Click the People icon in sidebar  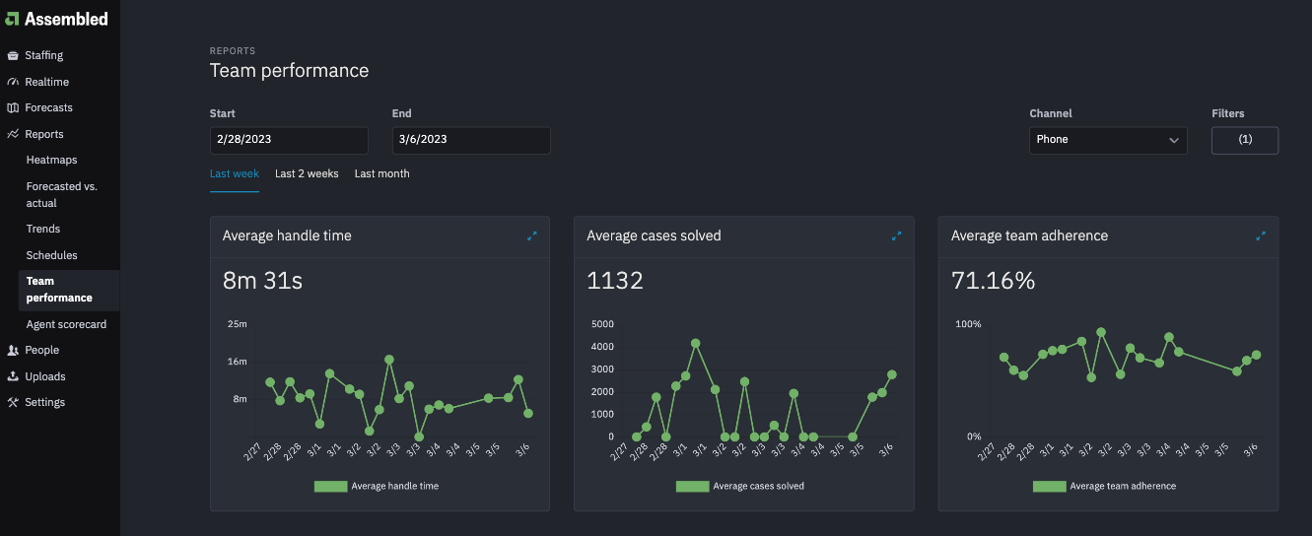coord(13,350)
